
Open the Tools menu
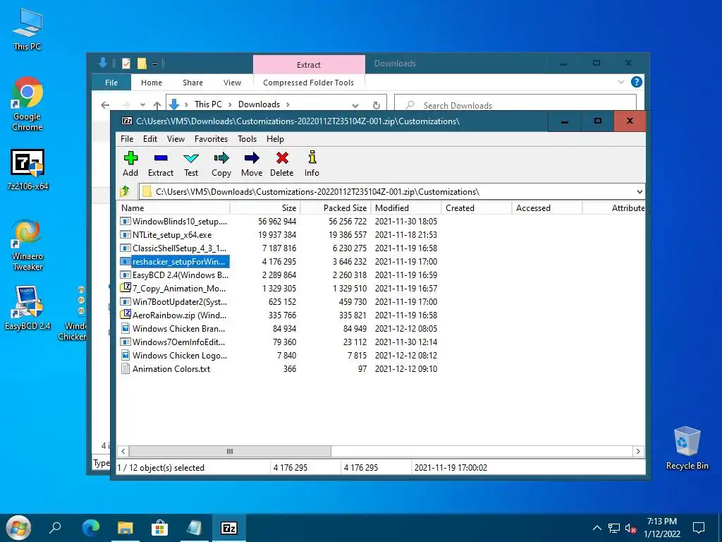click(x=247, y=139)
